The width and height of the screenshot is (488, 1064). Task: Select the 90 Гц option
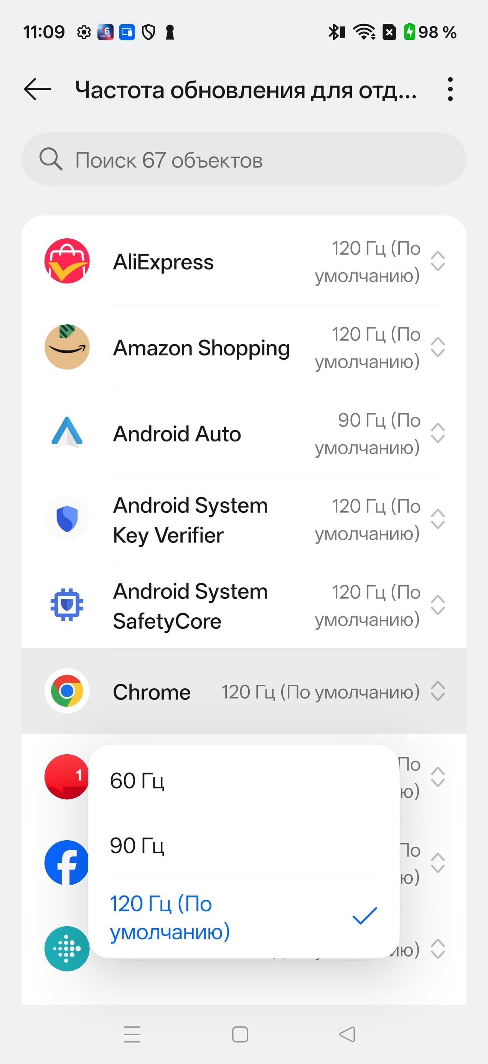click(x=244, y=846)
